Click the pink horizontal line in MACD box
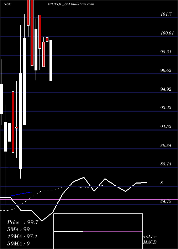 pos(113,231)
